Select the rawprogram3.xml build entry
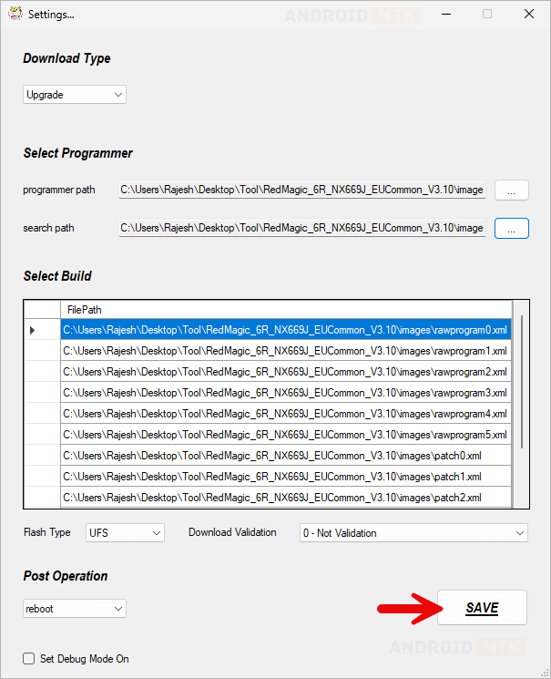The height and width of the screenshot is (679, 551). [x=285, y=393]
